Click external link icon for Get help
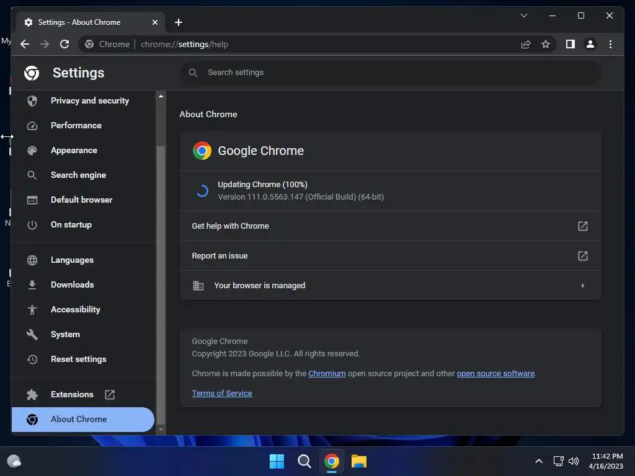 (x=583, y=226)
